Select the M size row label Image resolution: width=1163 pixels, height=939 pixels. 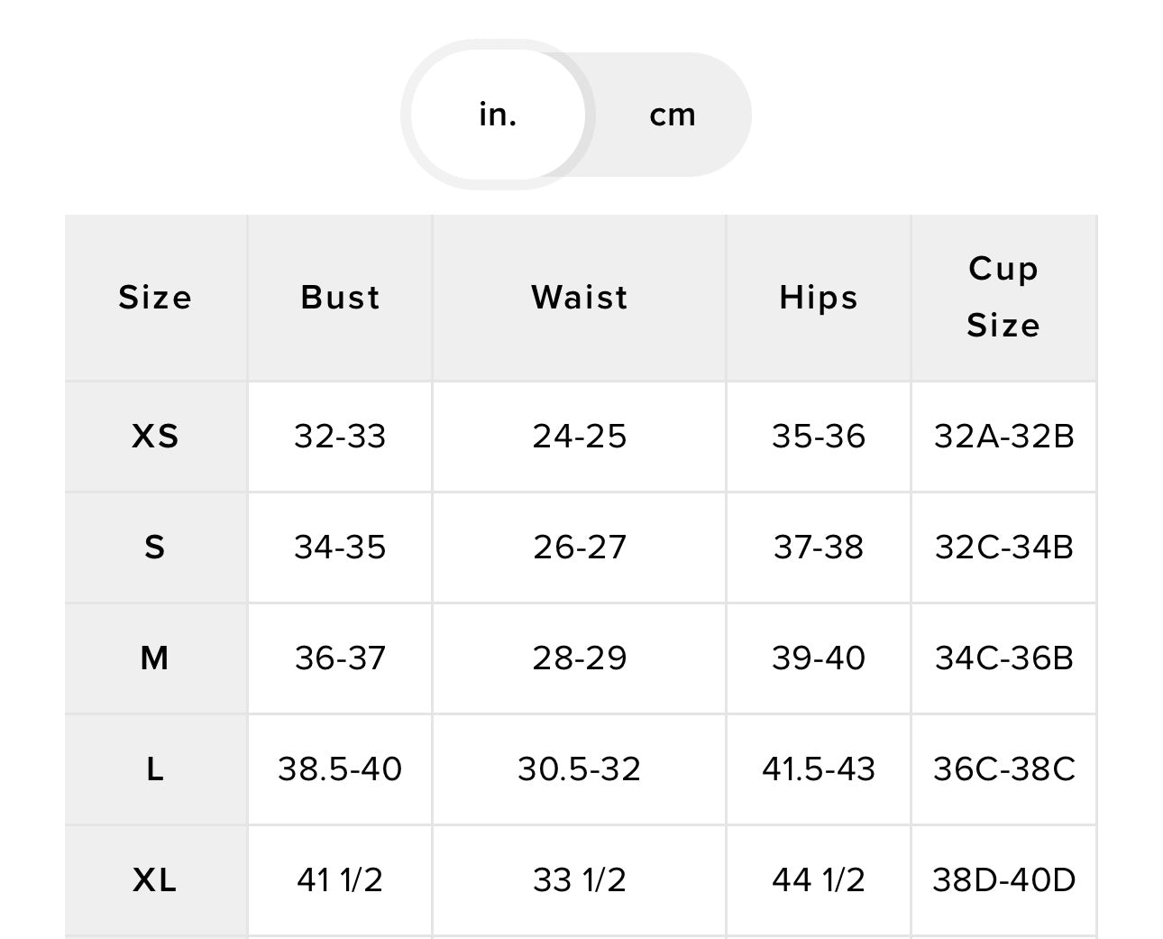coord(155,658)
